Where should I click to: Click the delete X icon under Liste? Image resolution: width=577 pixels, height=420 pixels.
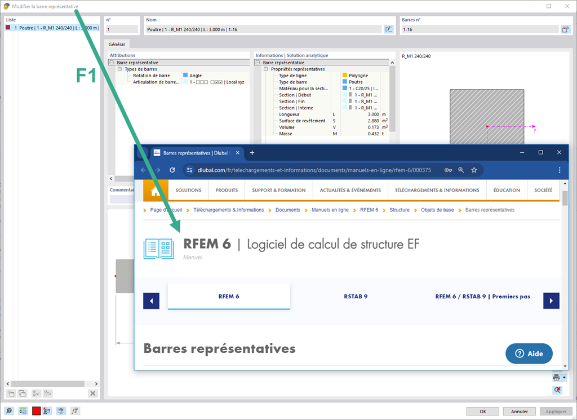coord(93,394)
